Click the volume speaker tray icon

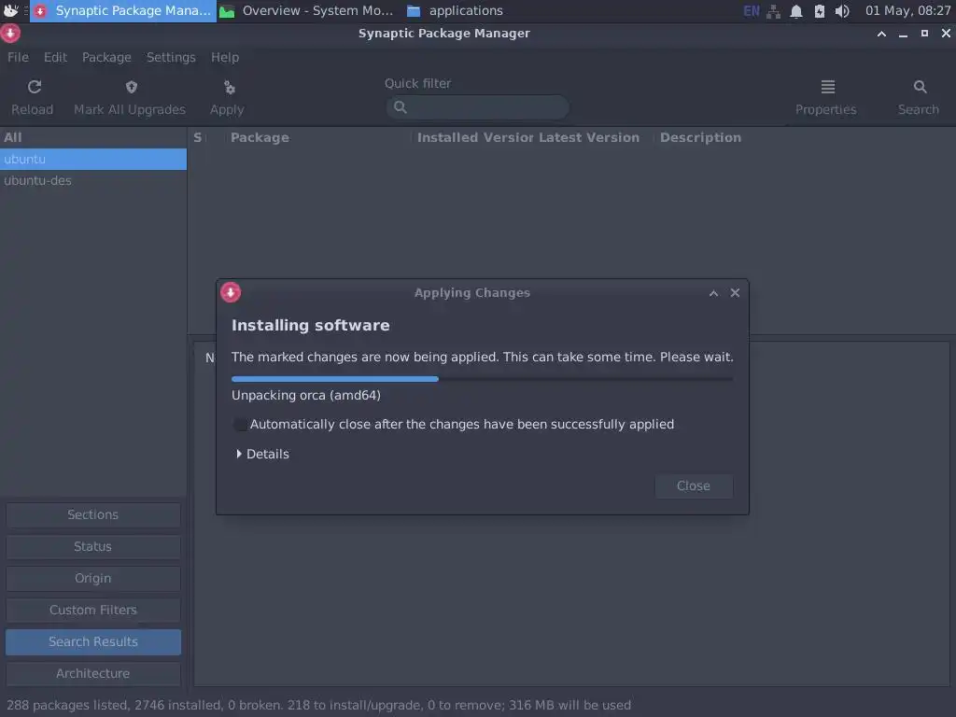(842, 11)
